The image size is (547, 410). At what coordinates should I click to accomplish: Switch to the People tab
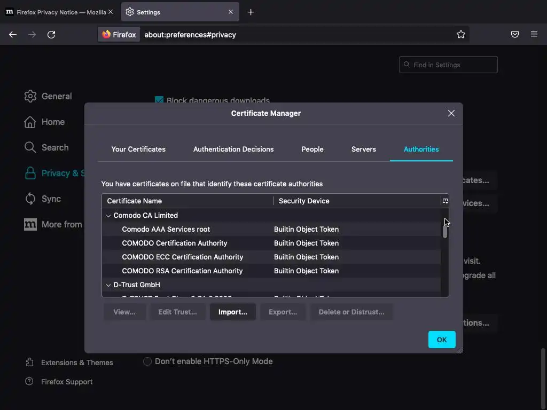(312, 149)
